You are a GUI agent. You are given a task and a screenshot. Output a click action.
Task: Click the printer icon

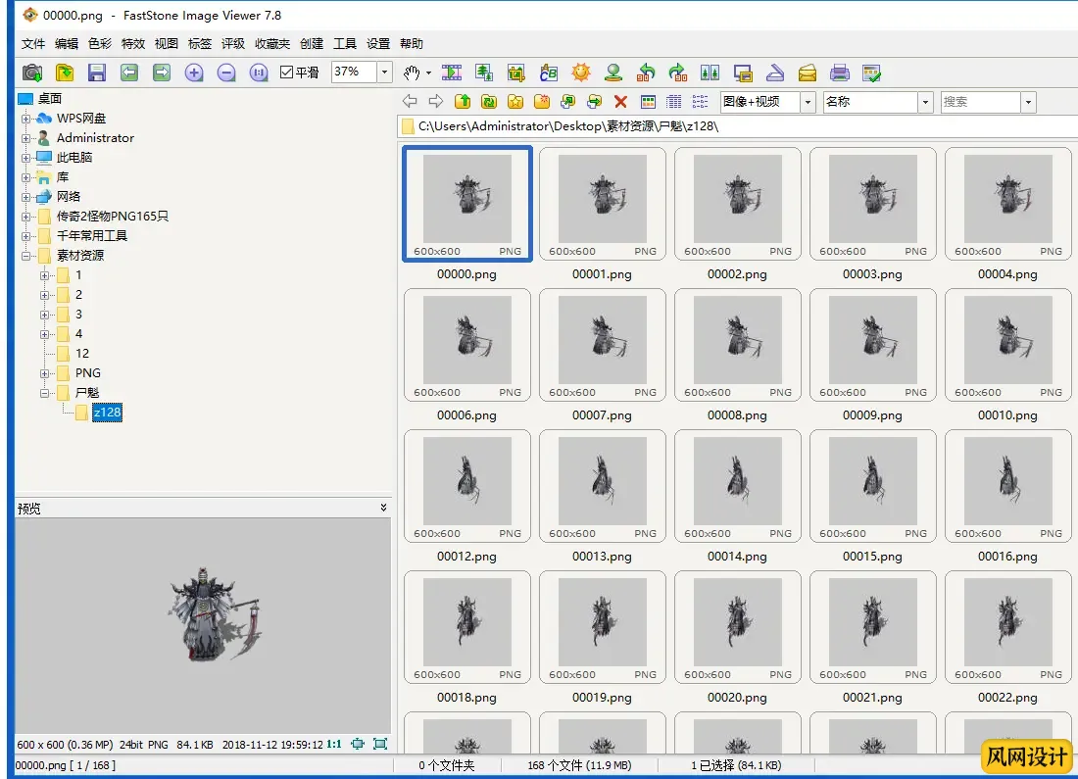tap(839, 73)
